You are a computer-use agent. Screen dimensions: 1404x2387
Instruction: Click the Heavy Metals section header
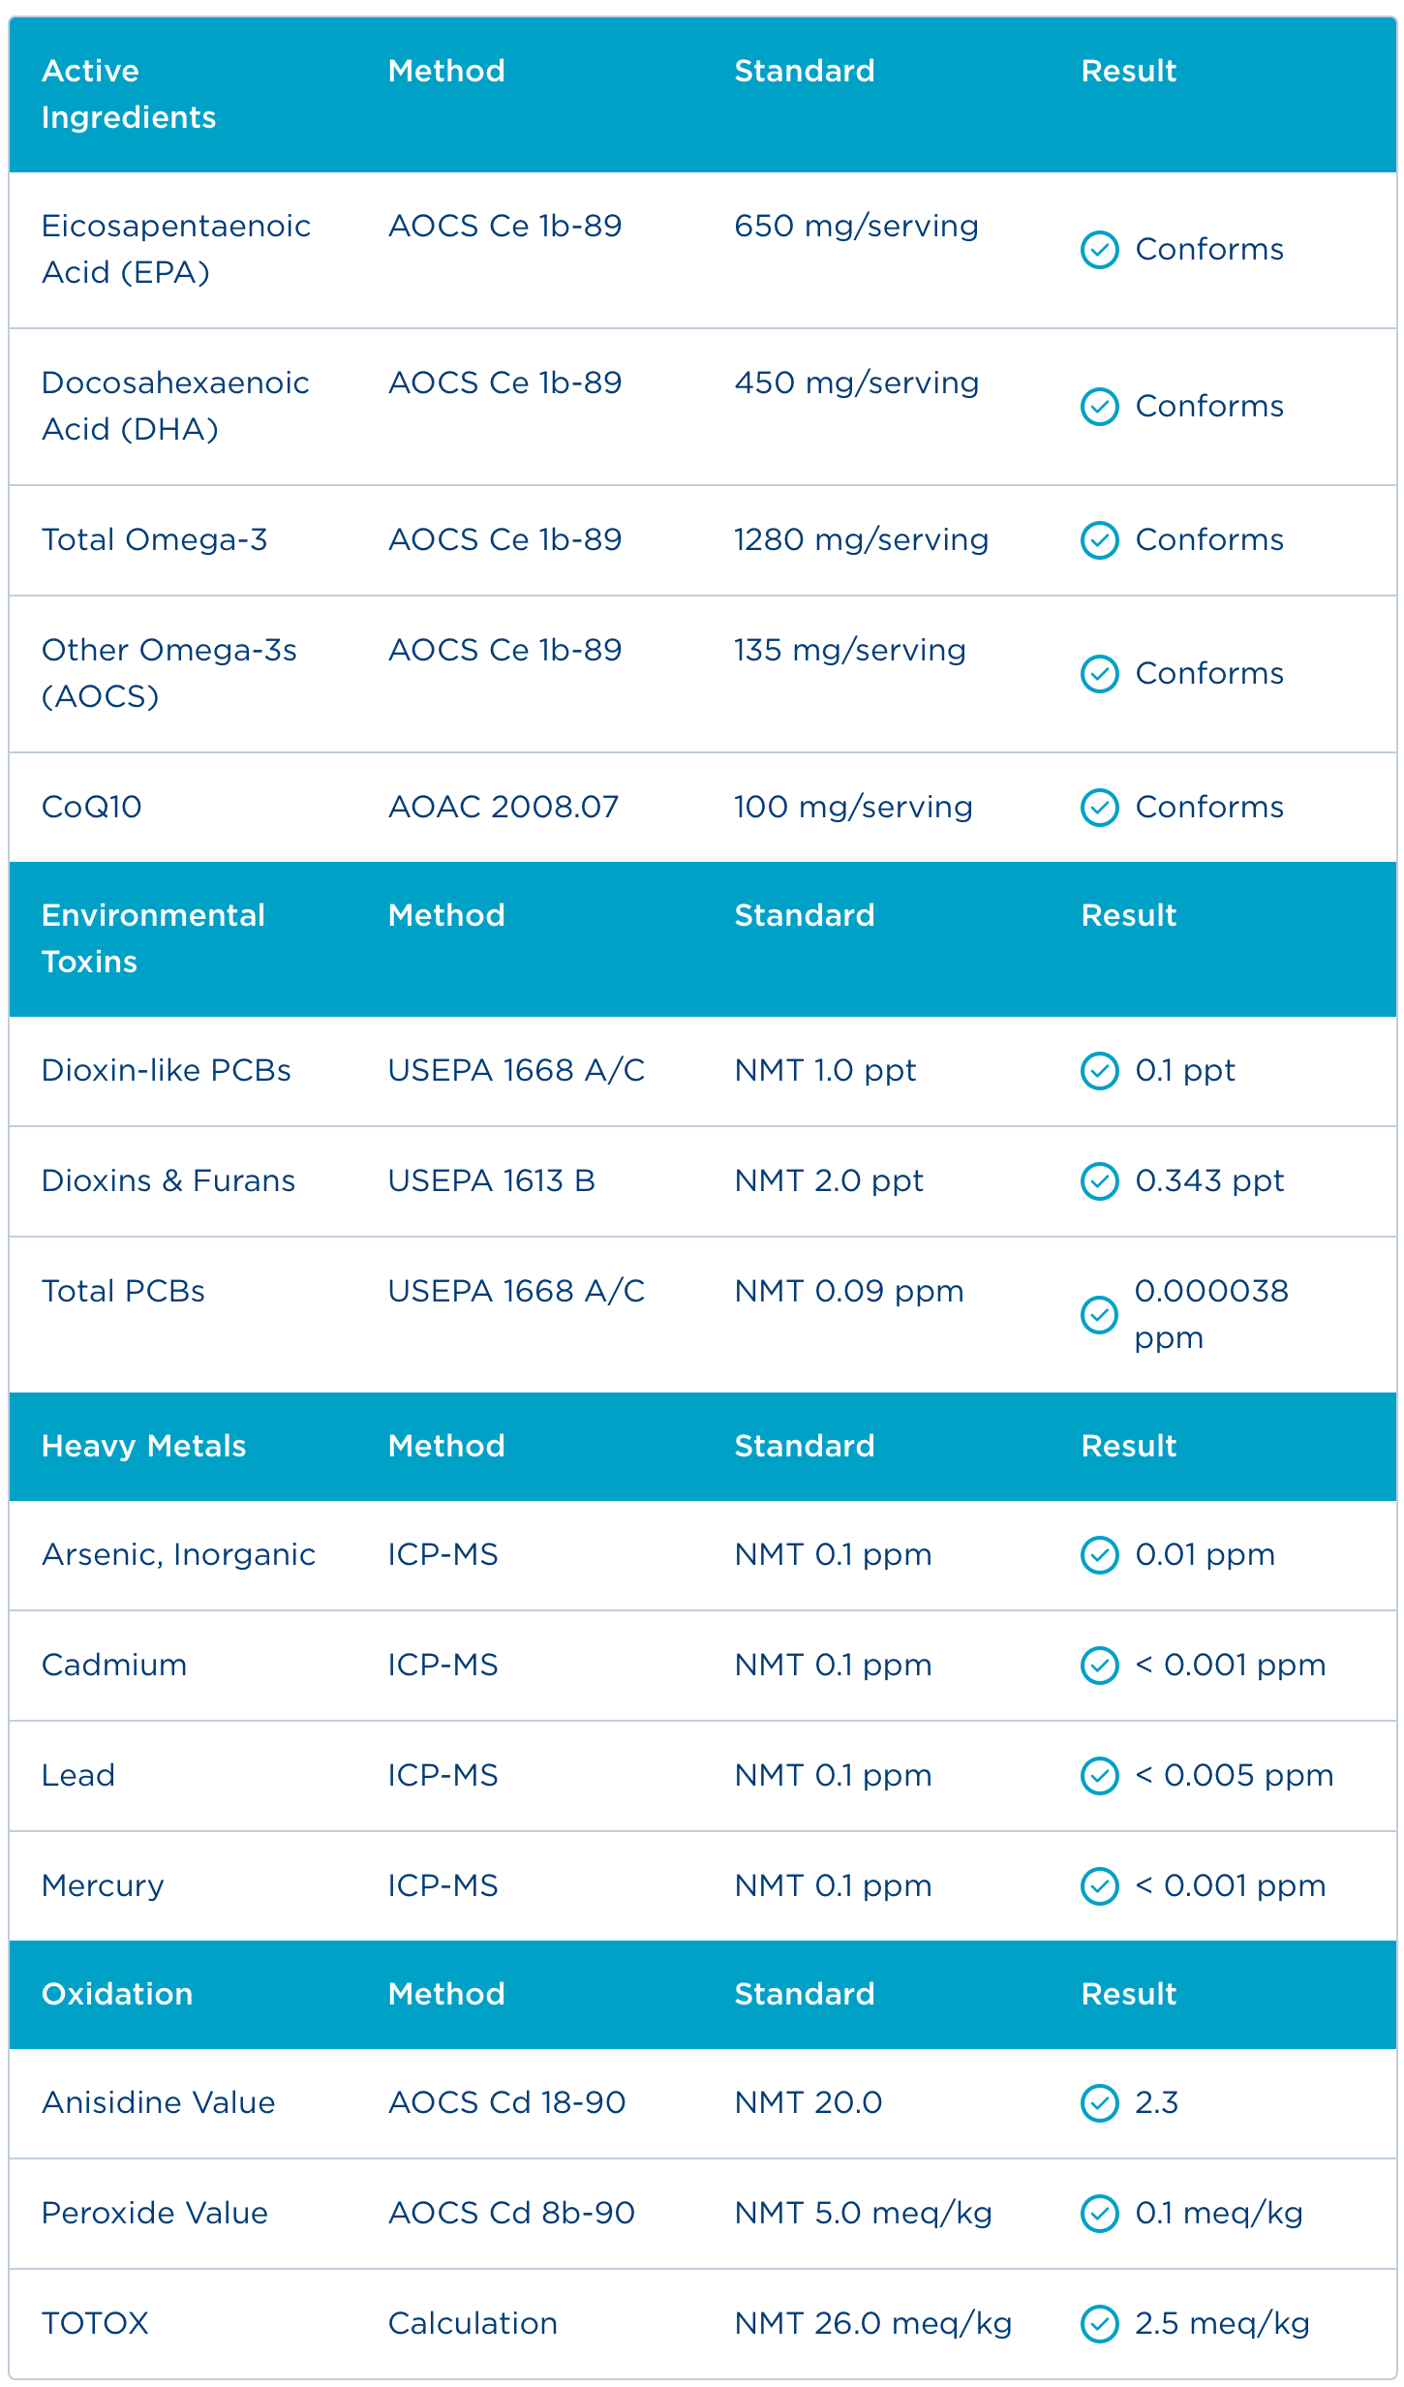[144, 1446]
